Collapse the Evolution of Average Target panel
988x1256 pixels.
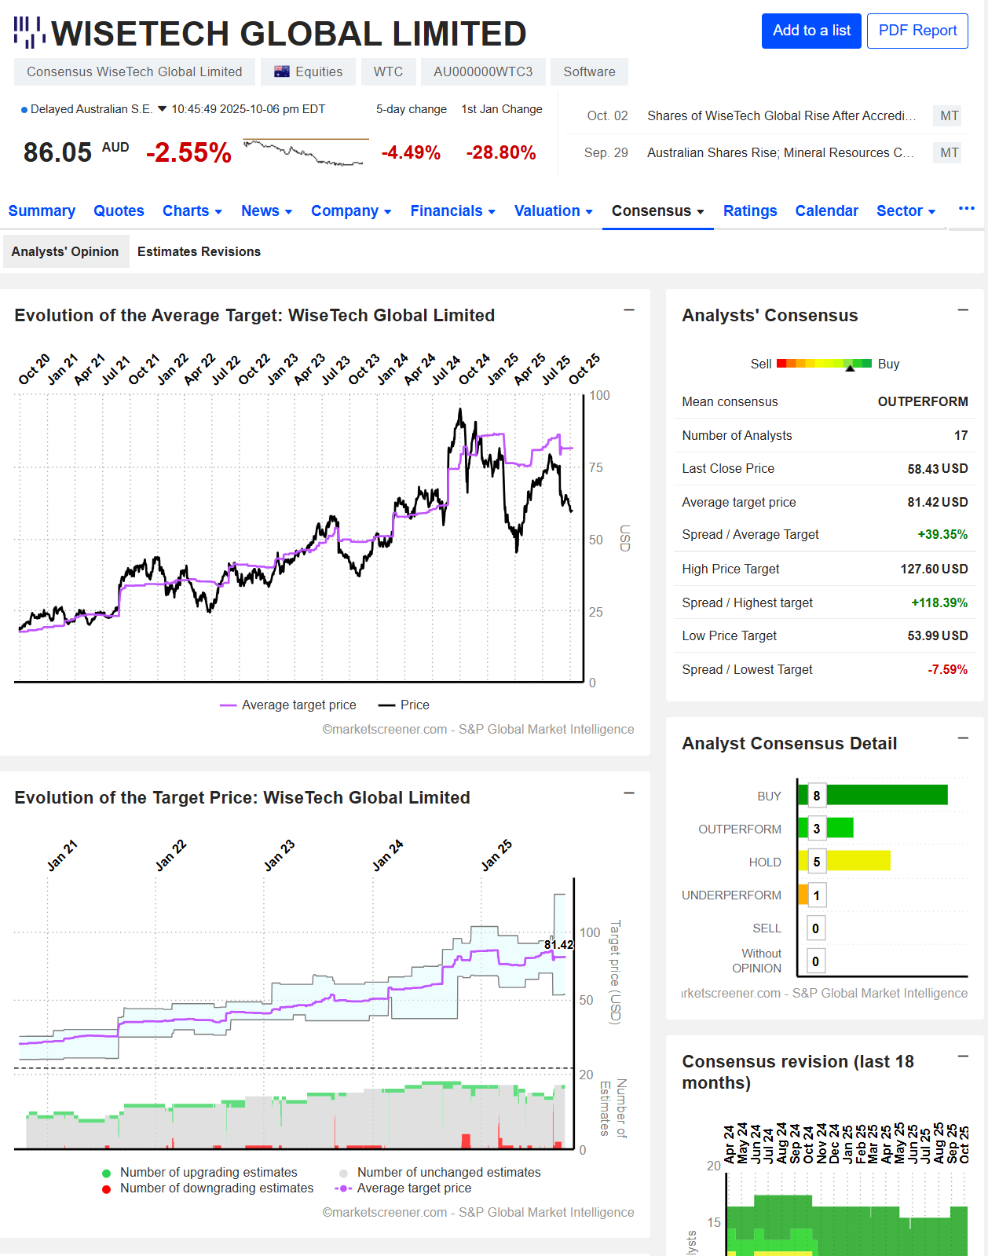point(628,310)
